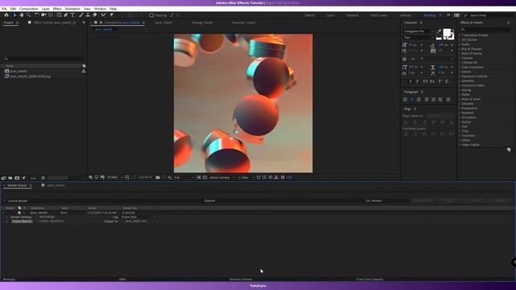Click the Best Settings render link

[47, 217]
